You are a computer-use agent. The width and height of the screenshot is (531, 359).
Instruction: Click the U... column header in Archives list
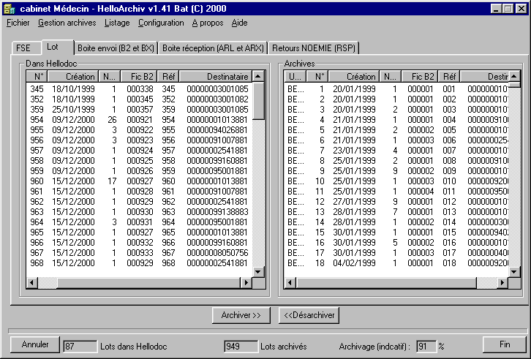point(295,77)
